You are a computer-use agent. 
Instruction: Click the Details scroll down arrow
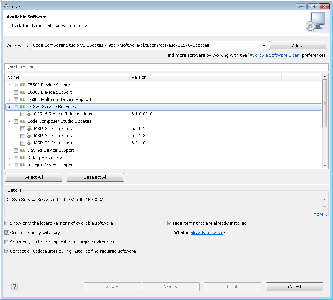point(325,207)
